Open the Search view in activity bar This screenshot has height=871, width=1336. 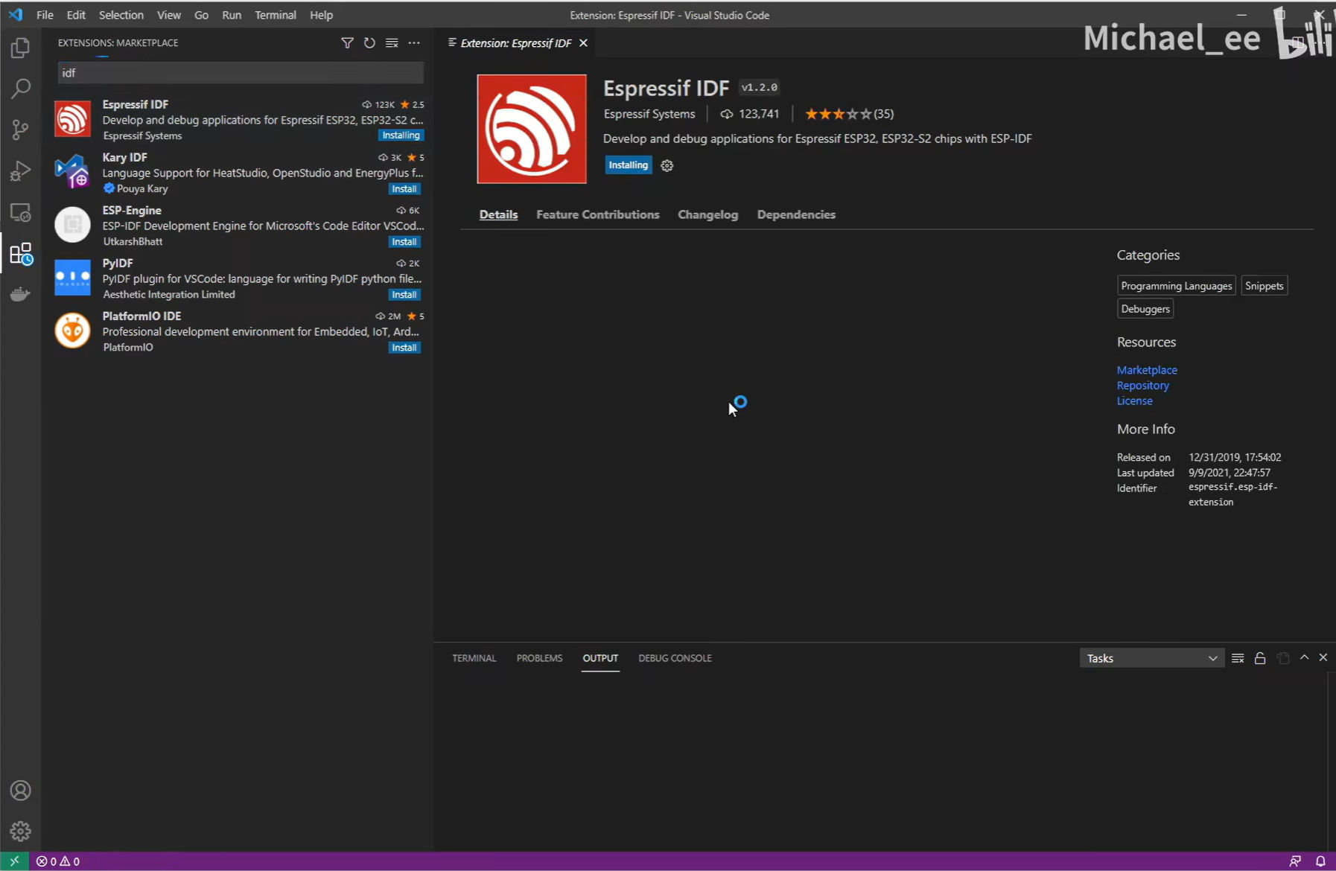(20, 89)
